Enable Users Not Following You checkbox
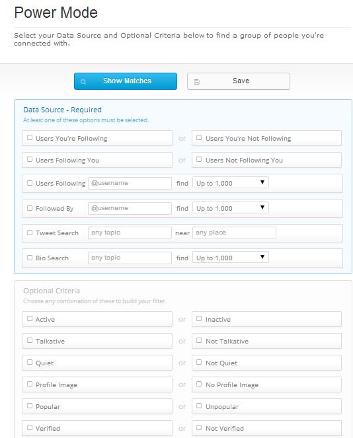 pyautogui.click(x=199, y=159)
